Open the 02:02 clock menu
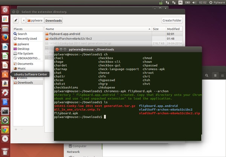 click(x=203, y=3)
